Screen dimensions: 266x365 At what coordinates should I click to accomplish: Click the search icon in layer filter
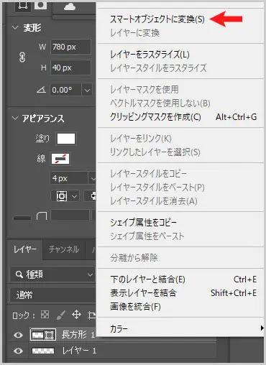click(x=19, y=274)
